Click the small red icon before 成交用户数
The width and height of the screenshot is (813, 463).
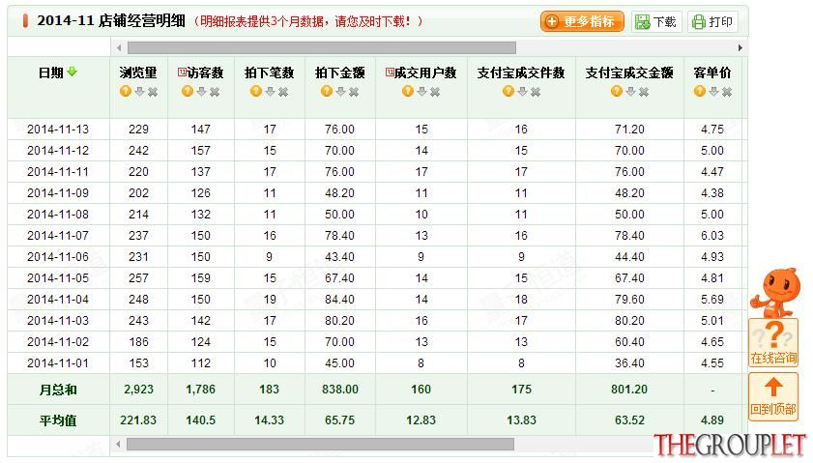[x=390, y=72]
